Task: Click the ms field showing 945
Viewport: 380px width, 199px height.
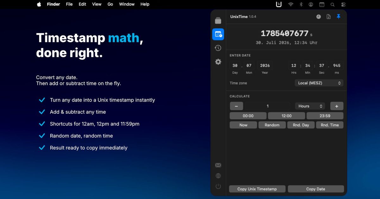Action: [337, 65]
